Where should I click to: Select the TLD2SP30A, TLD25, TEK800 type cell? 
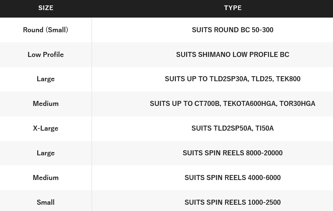click(x=213, y=79)
